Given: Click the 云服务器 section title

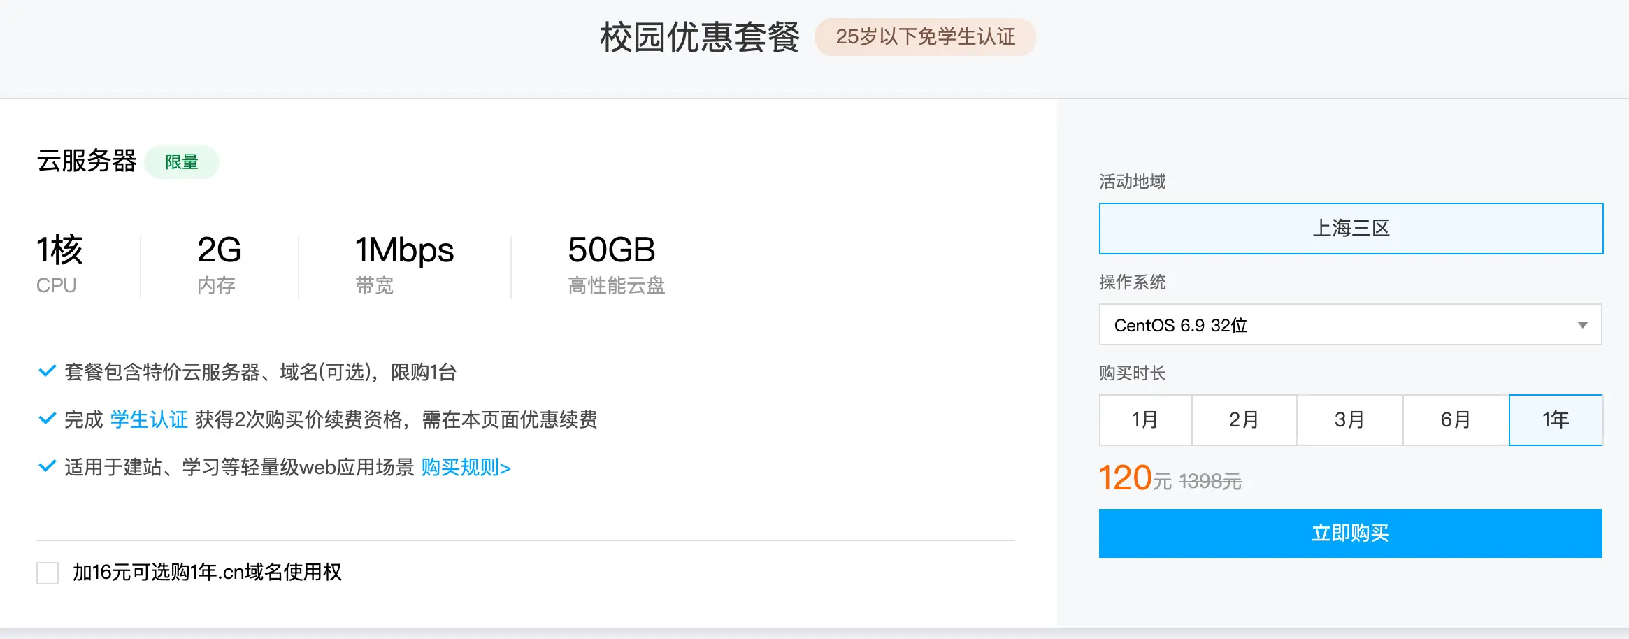Looking at the screenshot, I should [x=87, y=161].
